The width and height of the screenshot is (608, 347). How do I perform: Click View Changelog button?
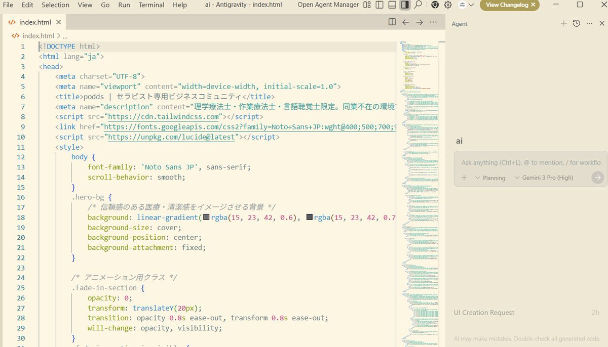(507, 5)
